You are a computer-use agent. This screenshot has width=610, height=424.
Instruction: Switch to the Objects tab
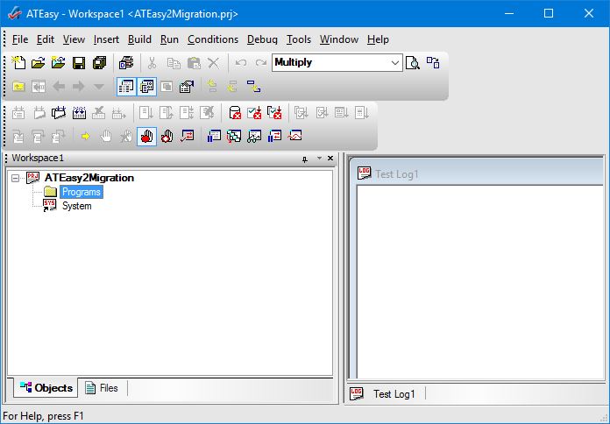46,388
